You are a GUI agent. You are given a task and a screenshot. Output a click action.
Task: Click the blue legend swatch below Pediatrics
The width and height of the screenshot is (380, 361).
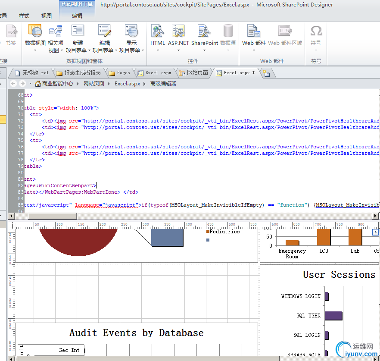pyautogui.click(x=208, y=240)
